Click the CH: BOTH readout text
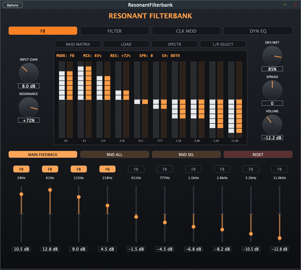301x270 pixels. (171, 56)
